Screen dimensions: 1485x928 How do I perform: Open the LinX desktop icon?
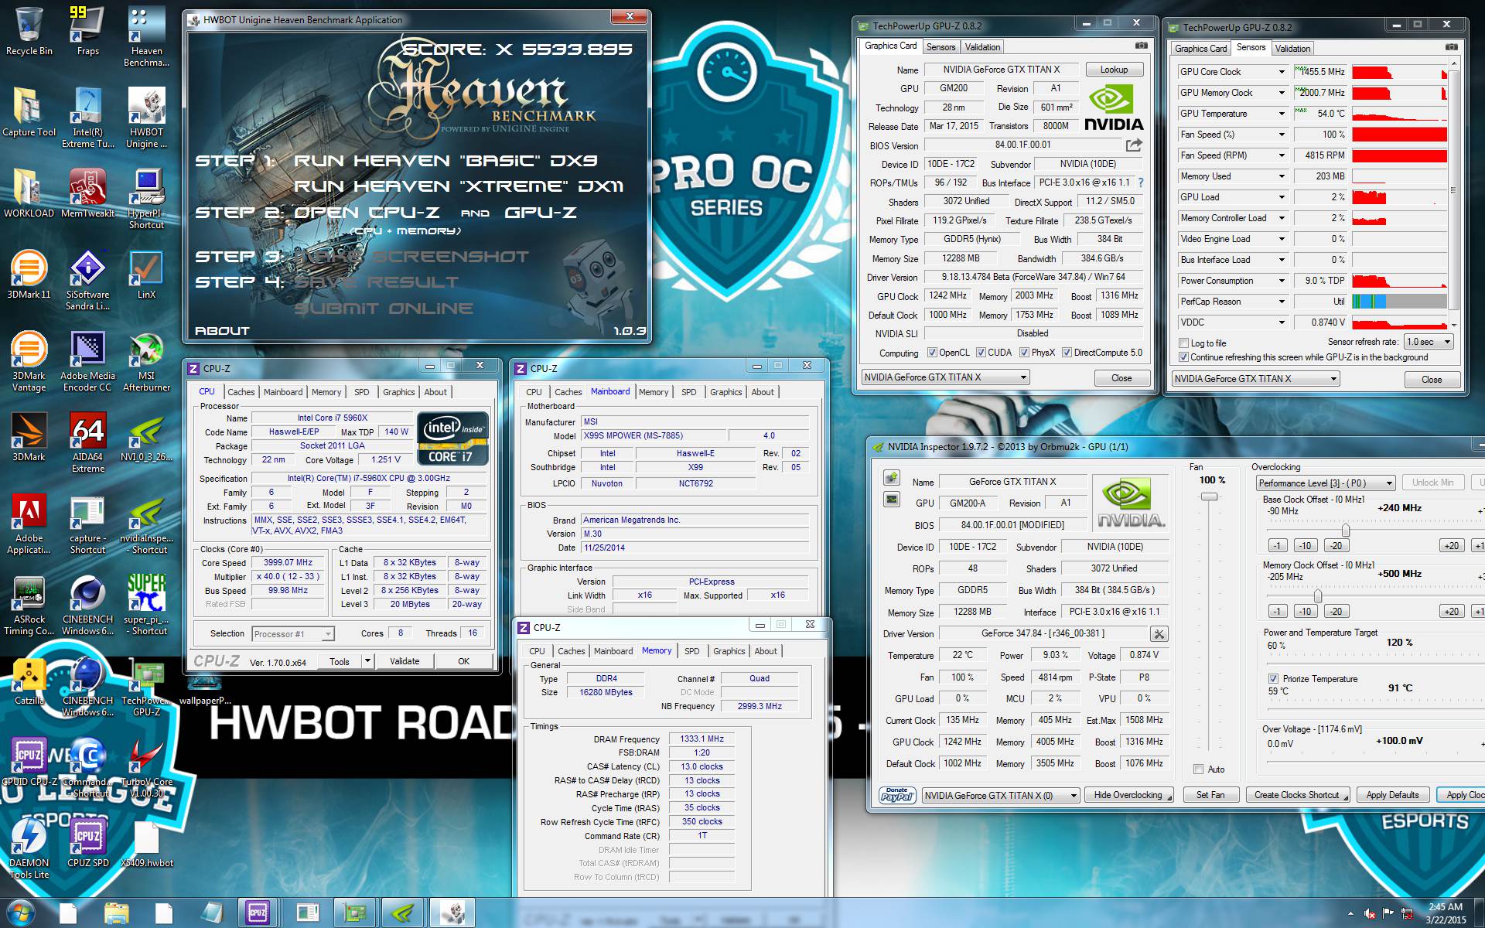tap(146, 275)
